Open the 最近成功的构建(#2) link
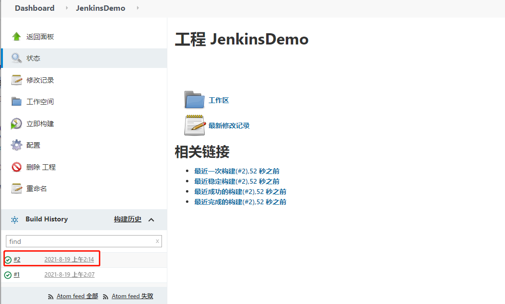The height and width of the screenshot is (304, 505). coord(240,192)
